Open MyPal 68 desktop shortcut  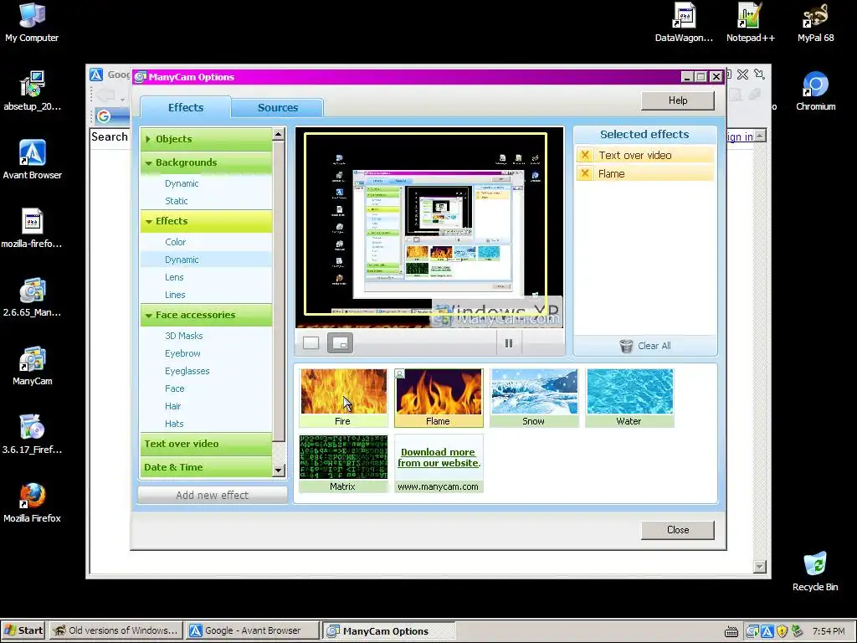click(815, 23)
